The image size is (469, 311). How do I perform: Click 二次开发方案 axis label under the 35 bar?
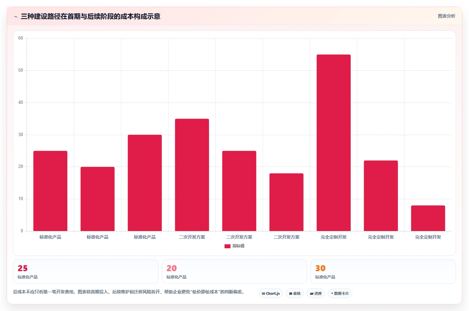pyautogui.click(x=192, y=237)
